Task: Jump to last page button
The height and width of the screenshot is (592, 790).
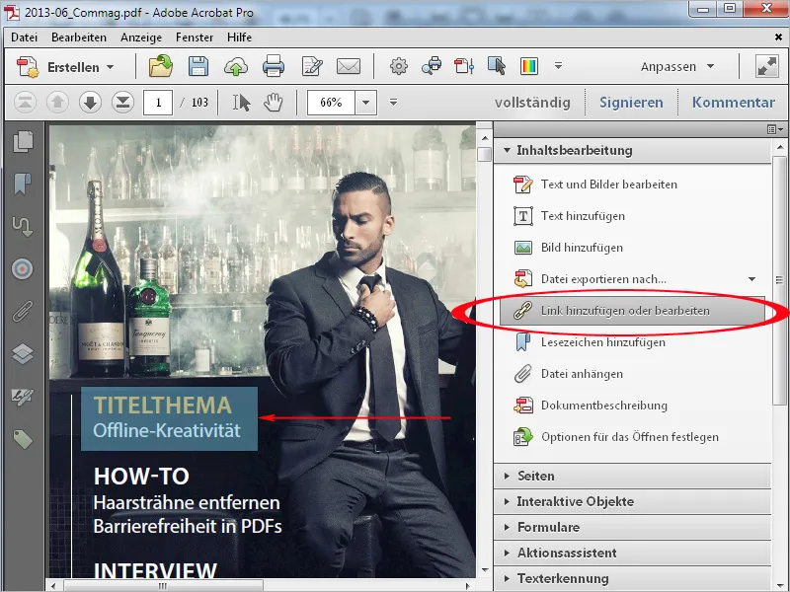Action: tap(122, 103)
